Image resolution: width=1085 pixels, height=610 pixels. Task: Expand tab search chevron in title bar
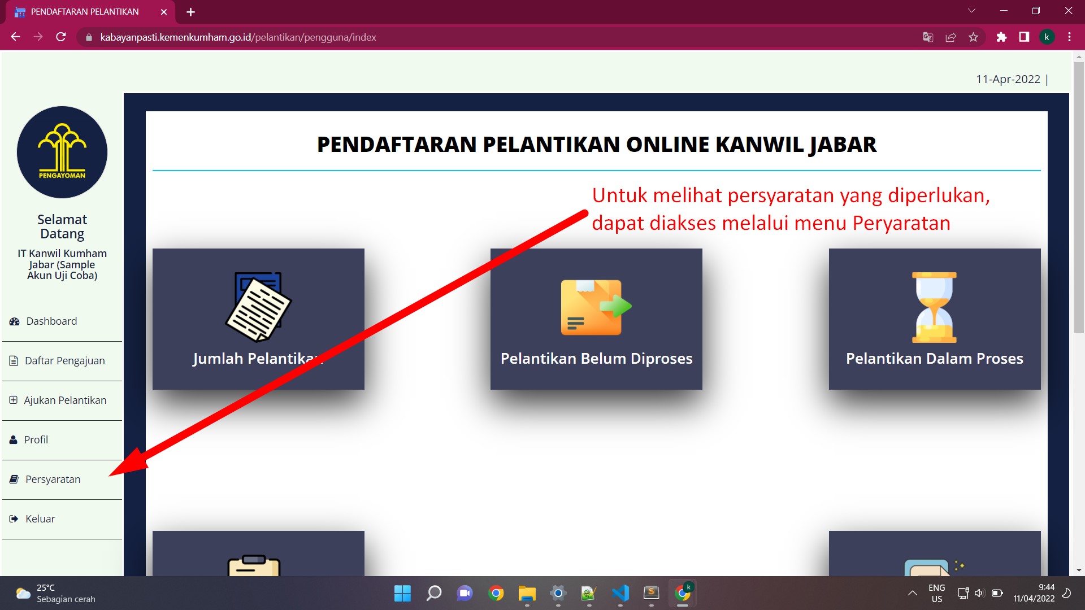pos(971,11)
